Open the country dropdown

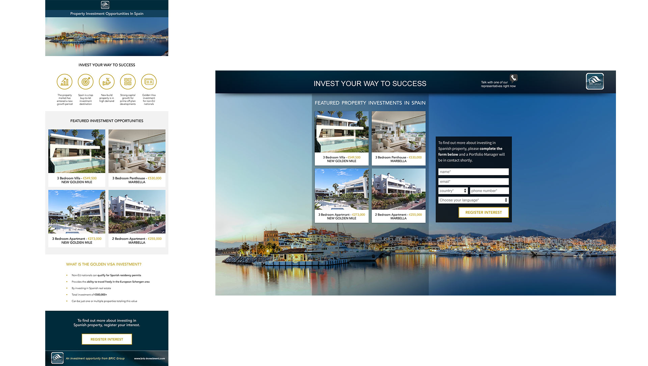tap(453, 191)
